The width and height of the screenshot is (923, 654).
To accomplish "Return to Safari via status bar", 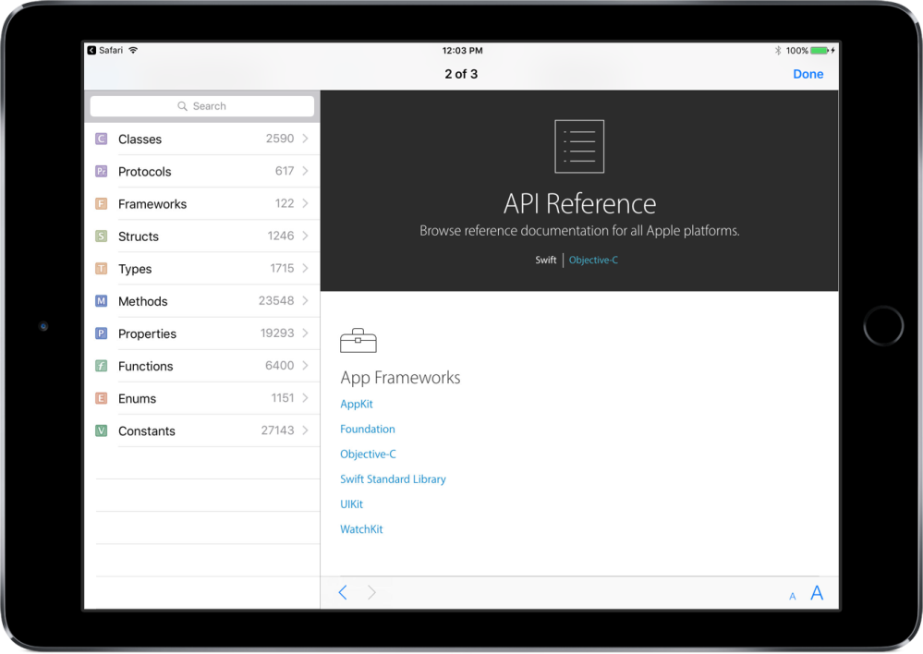I will (x=104, y=51).
